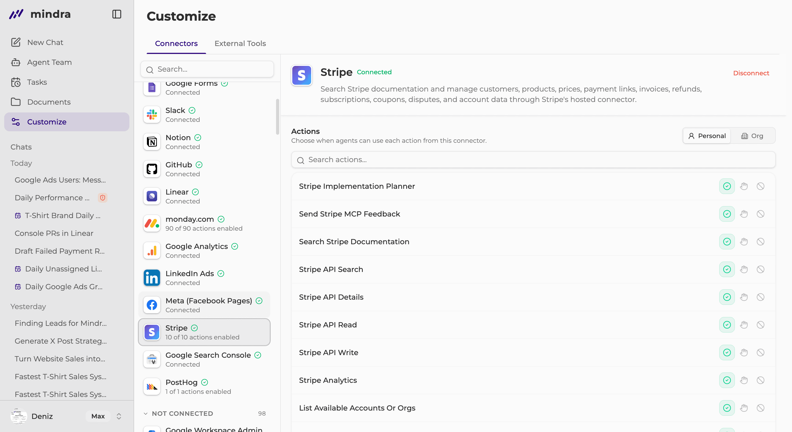The image size is (792, 432).
Task: Open chat Console PRs in Linear
Action: [x=54, y=234]
